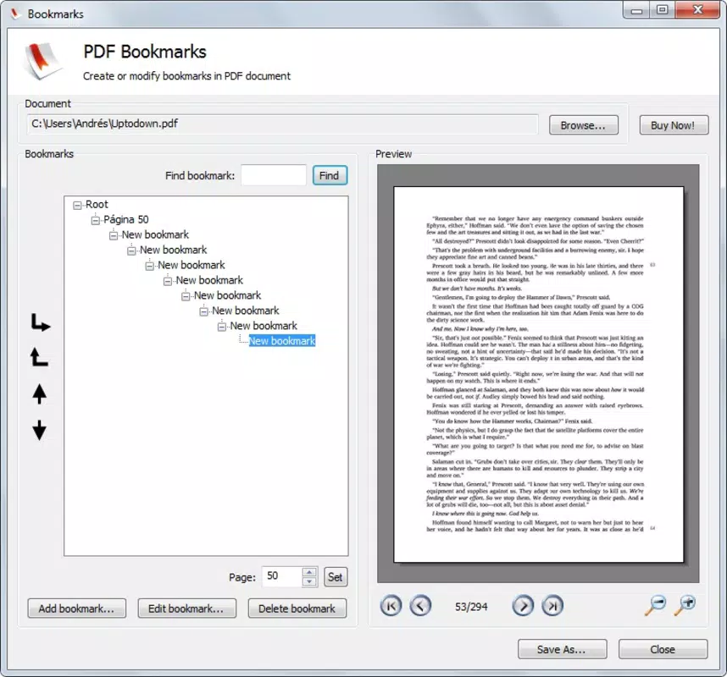
Task: Click the Close button at bottom
Action: [x=663, y=649]
